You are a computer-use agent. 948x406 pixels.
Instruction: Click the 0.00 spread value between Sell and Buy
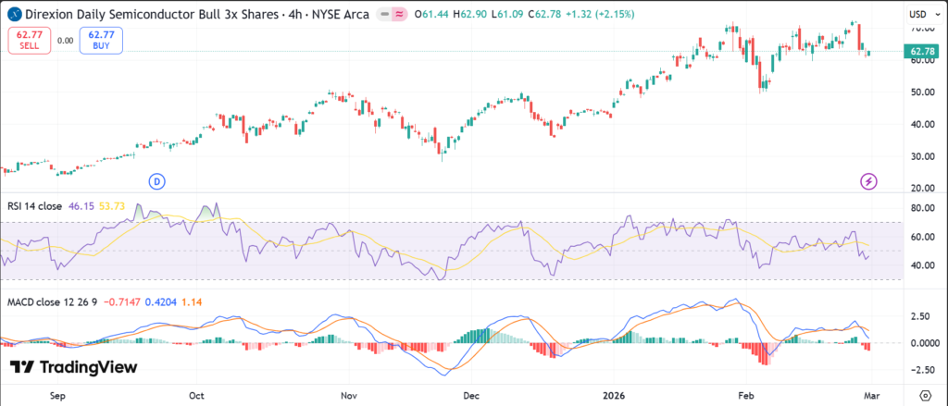click(65, 41)
